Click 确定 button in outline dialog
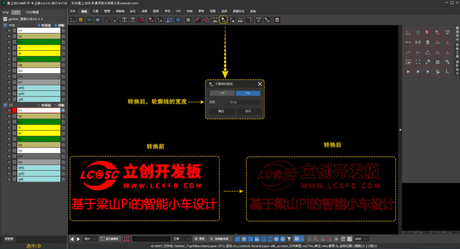 pyautogui.click(x=222, y=112)
